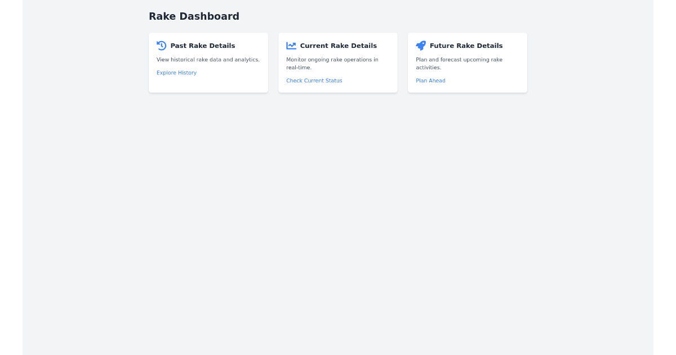Image resolution: width=676 pixels, height=355 pixels.
Task: Click the Rake Dashboard heading
Action: coord(194,16)
